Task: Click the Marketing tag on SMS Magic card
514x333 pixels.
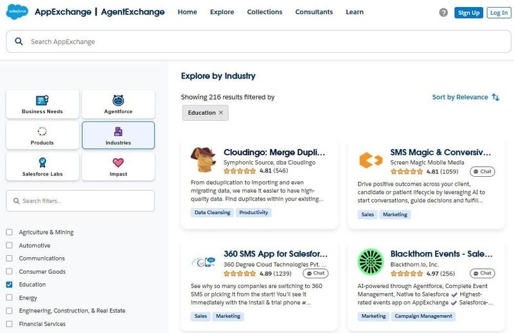Action: click(395, 215)
